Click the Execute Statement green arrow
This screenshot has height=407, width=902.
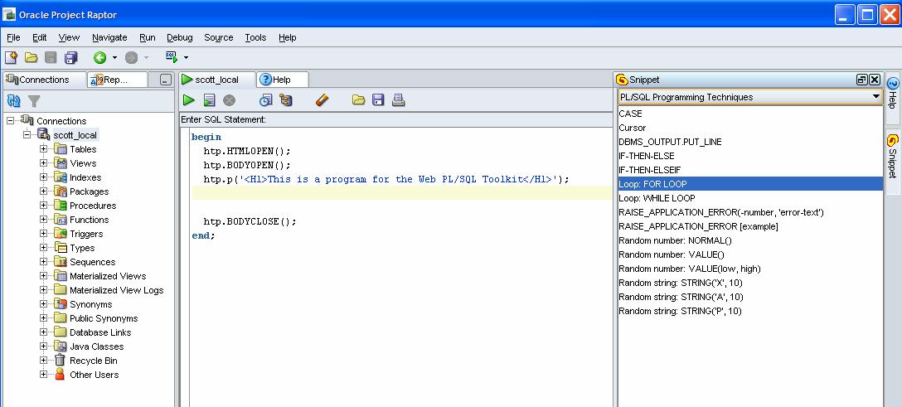189,100
